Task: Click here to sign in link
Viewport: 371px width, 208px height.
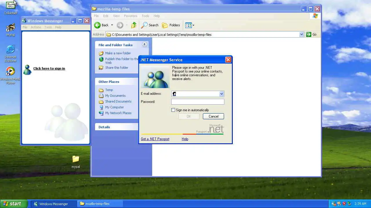Action: (x=49, y=68)
